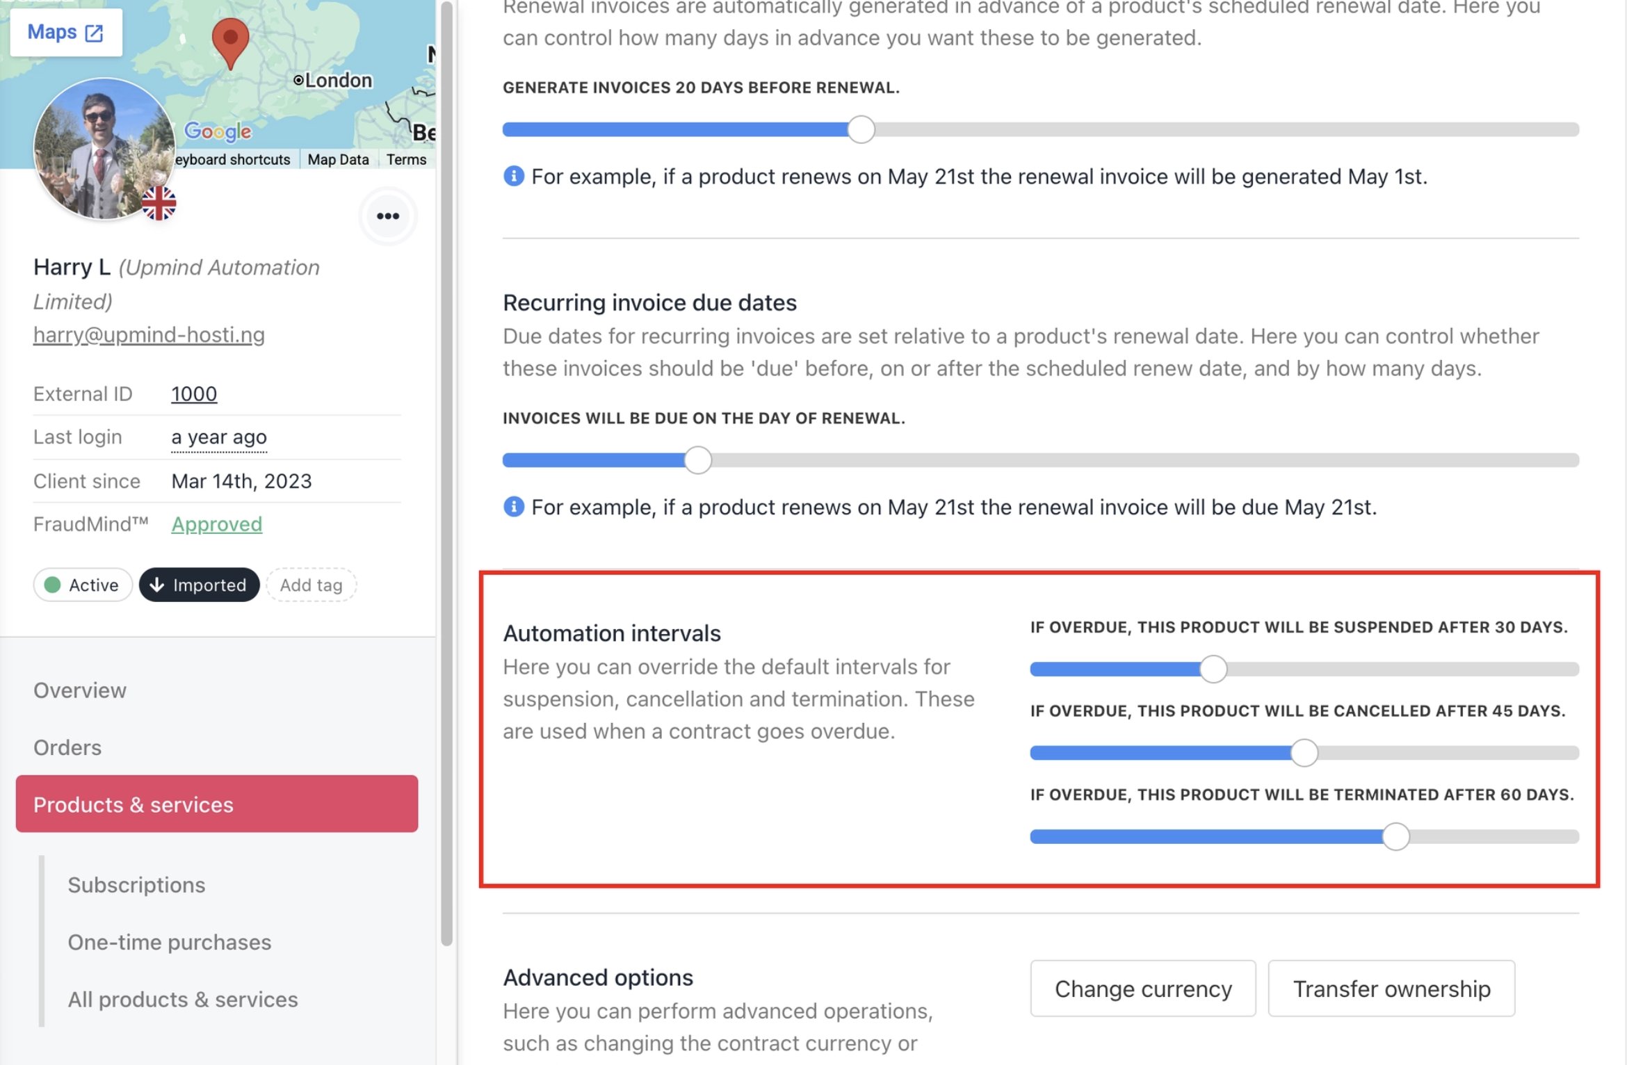Click the harry@upmind-hosti.ng email link
The width and height of the screenshot is (1627, 1065).
point(149,334)
